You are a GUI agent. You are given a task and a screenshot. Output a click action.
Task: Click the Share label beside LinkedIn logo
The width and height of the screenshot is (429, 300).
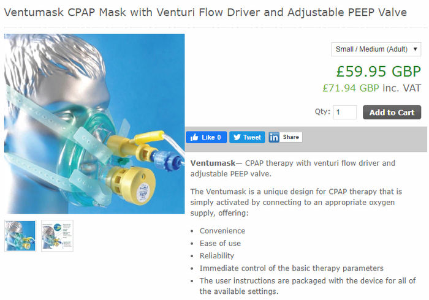pos(291,137)
